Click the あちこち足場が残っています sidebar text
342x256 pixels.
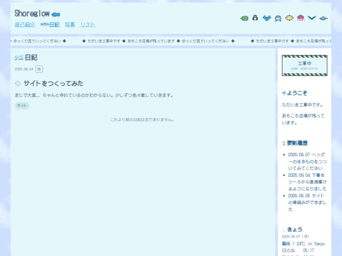[x=303, y=119]
